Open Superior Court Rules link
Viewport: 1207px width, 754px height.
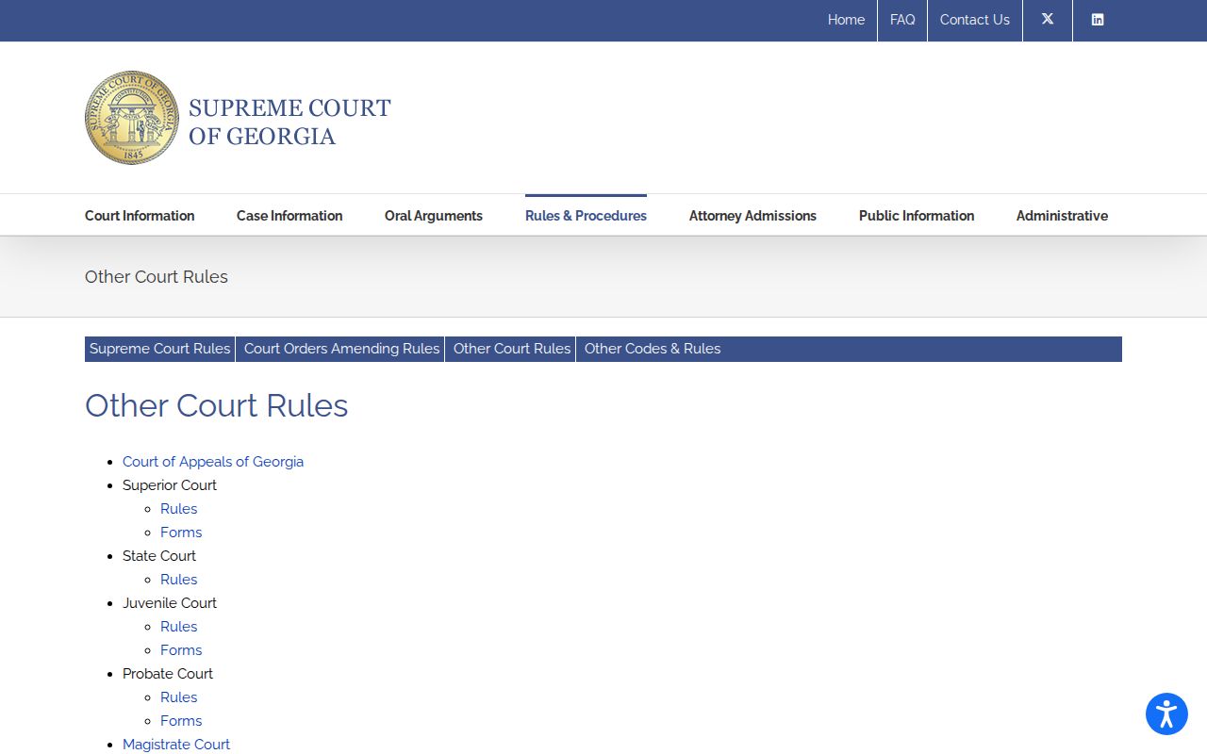pos(179,509)
